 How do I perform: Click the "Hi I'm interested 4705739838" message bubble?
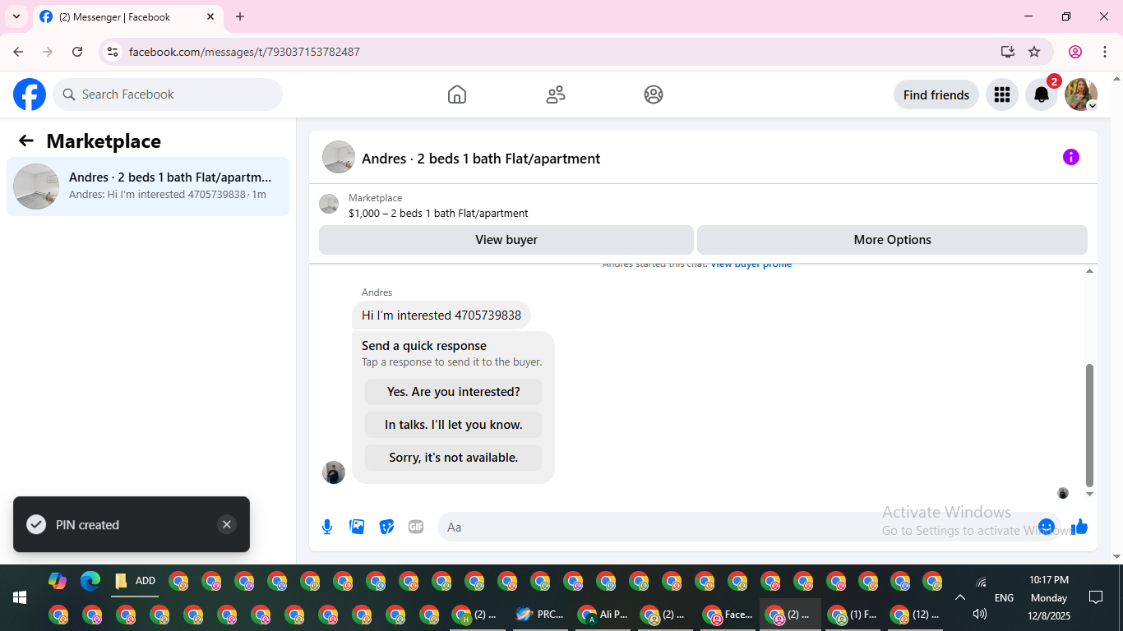tap(441, 315)
